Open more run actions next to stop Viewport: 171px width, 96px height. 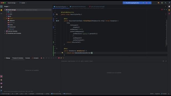(150, 3)
